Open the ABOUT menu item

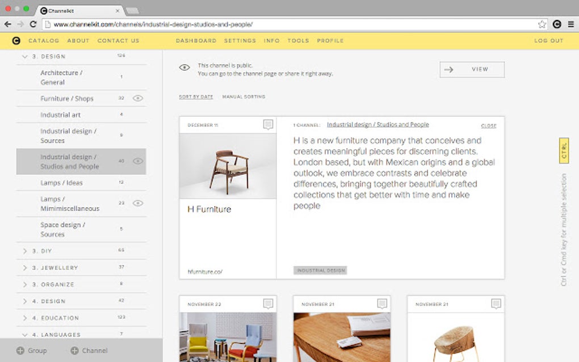pyautogui.click(x=78, y=41)
